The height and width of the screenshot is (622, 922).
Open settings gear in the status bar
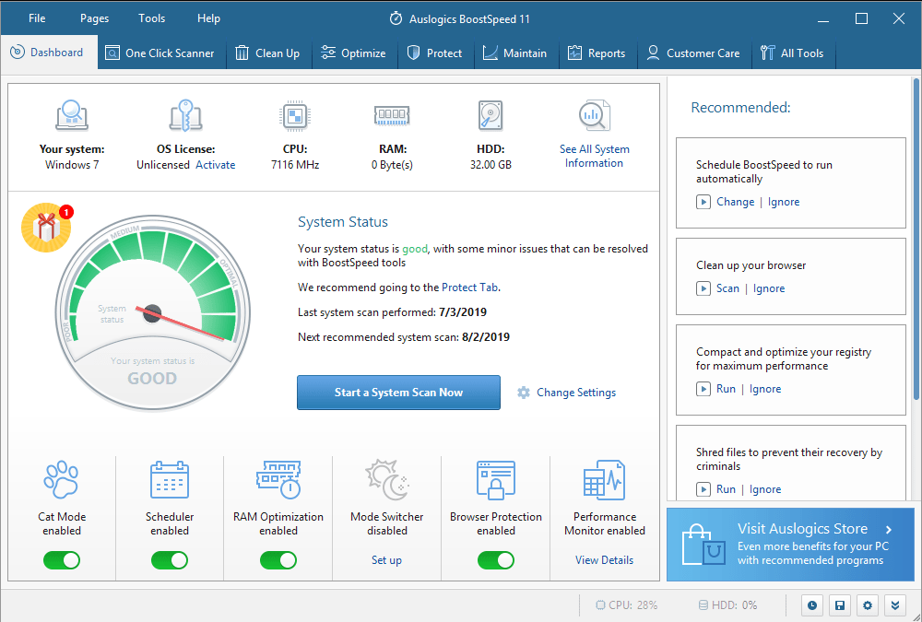(x=867, y=605)
